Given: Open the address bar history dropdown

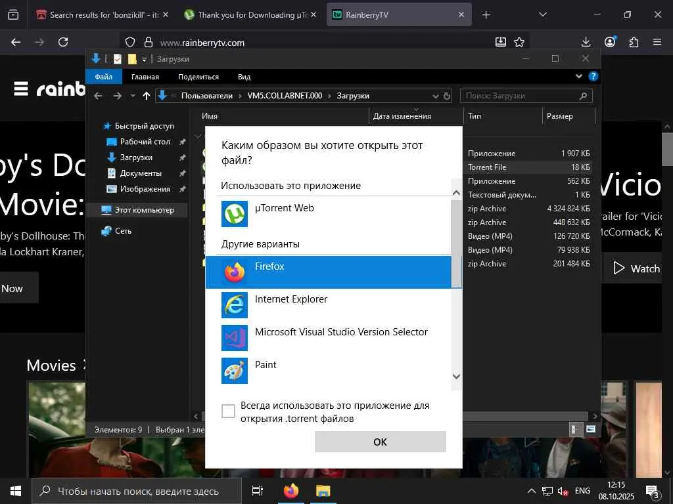Looking at the screenshot, I should (435, 96).
